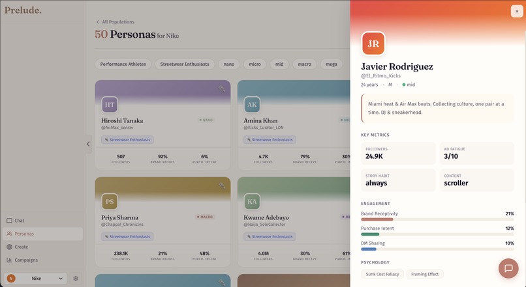The image size is (526, 287).
Task: Click the Story Habit always tile
Action: [x=398, y=180]
